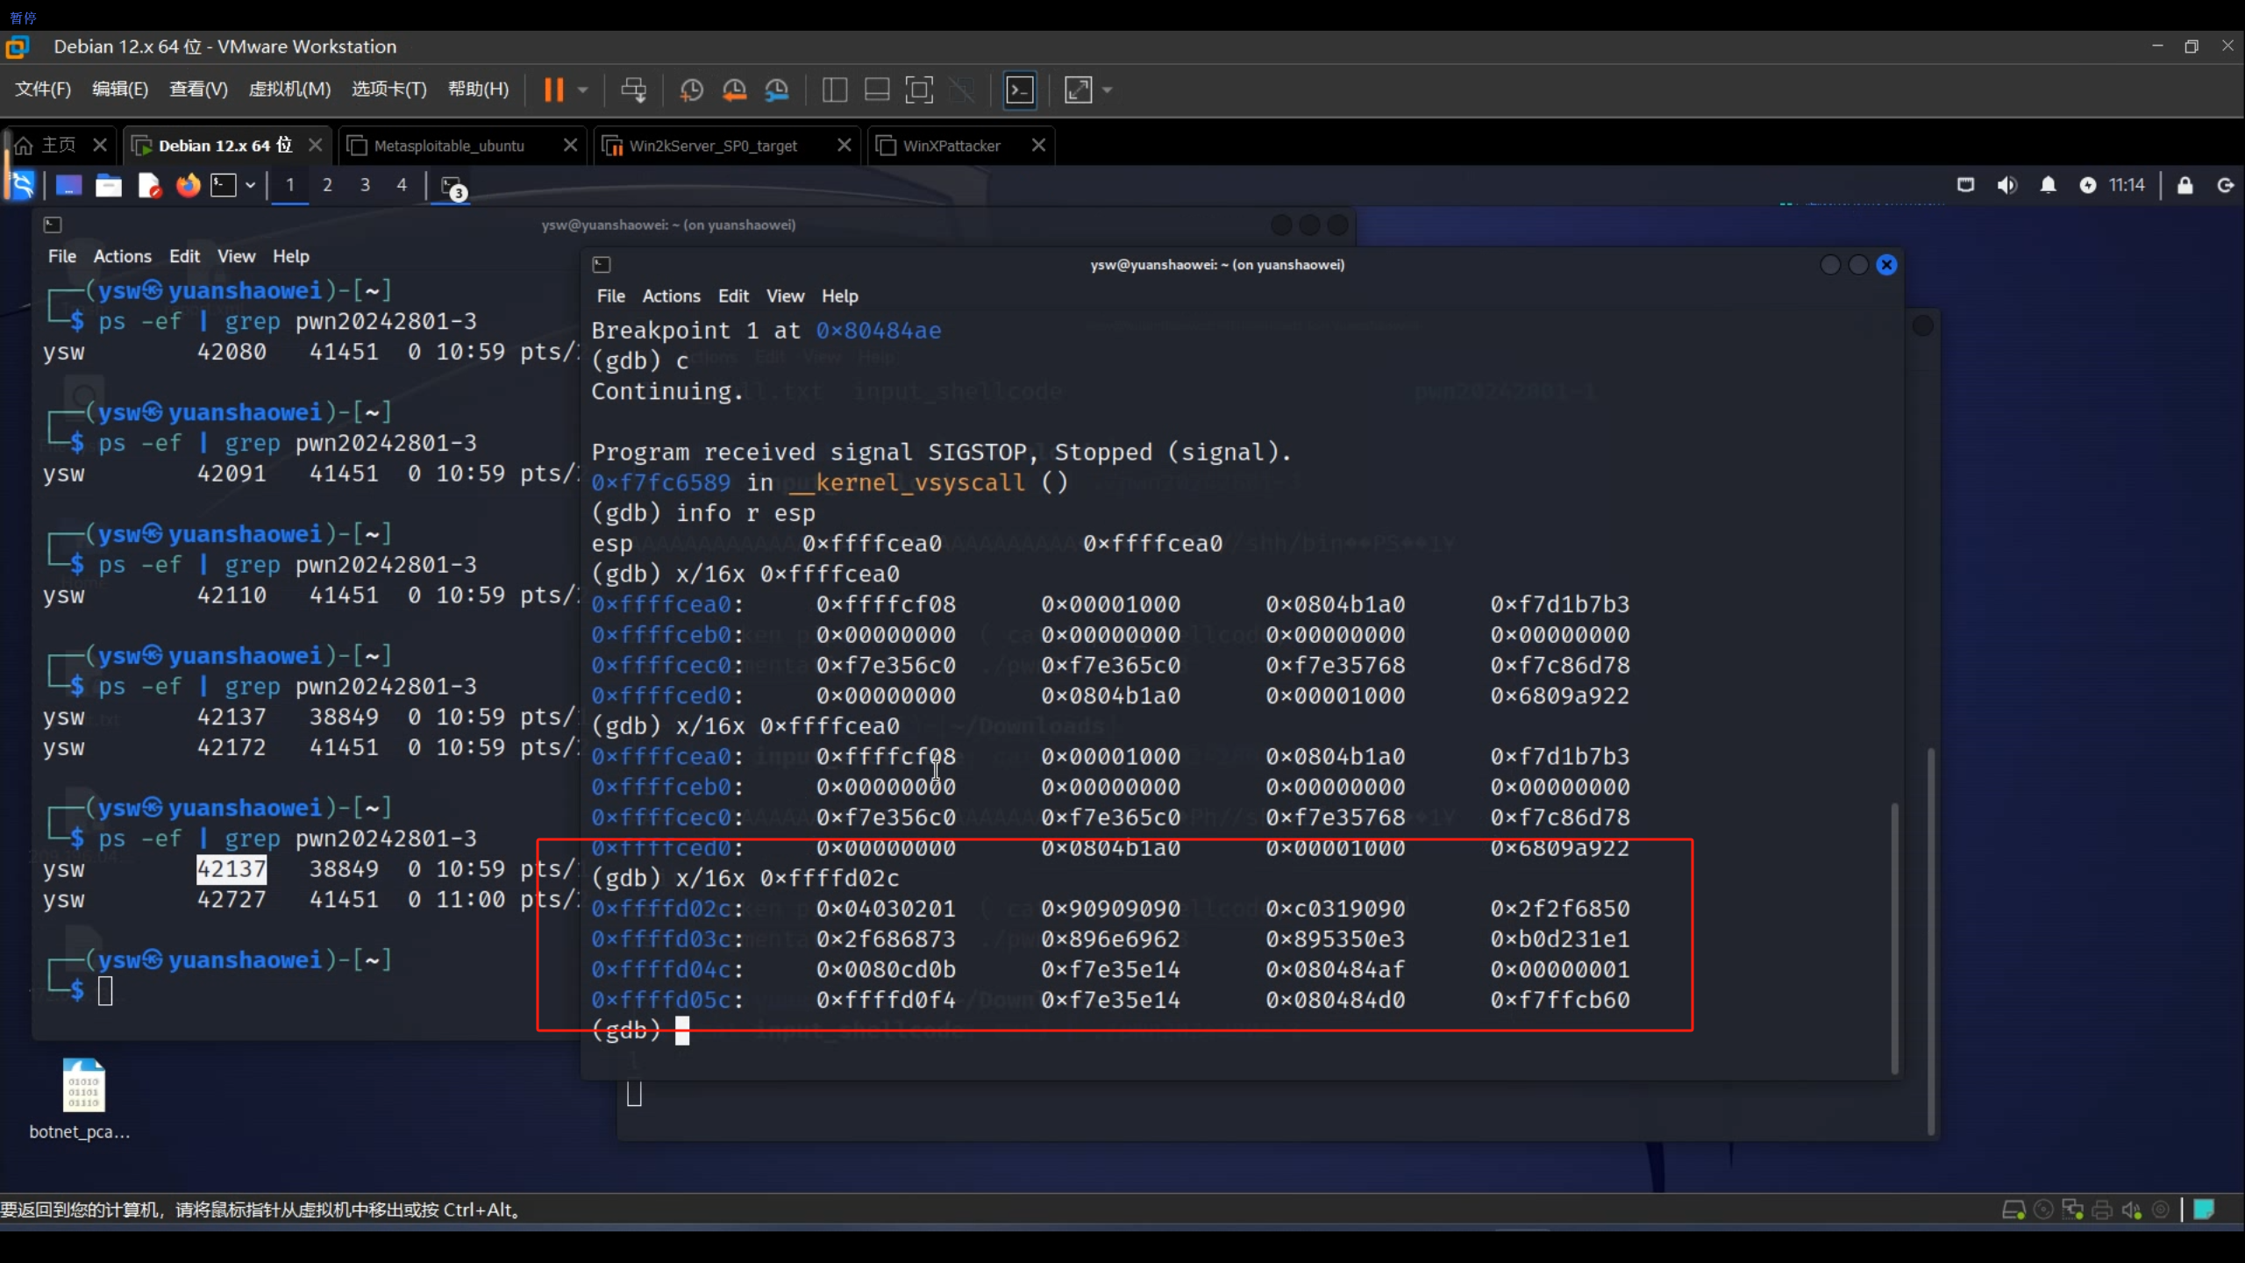Click the VMware pause virtual machine button
2245x1263 pixels.
pos(553,89)
